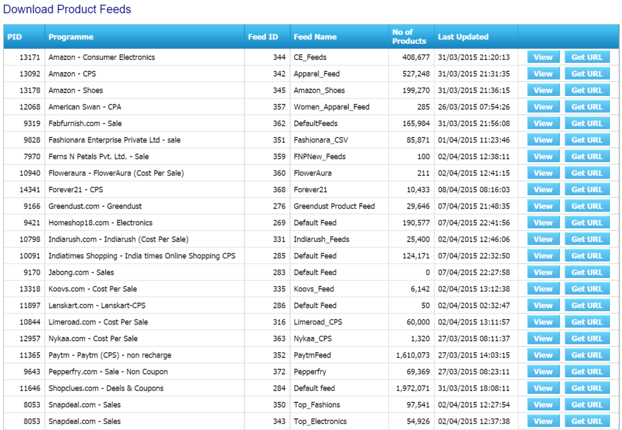622x430 pixels.
Task: View the Homeshop18.com Electronics feed
Action: pos(543,223)
